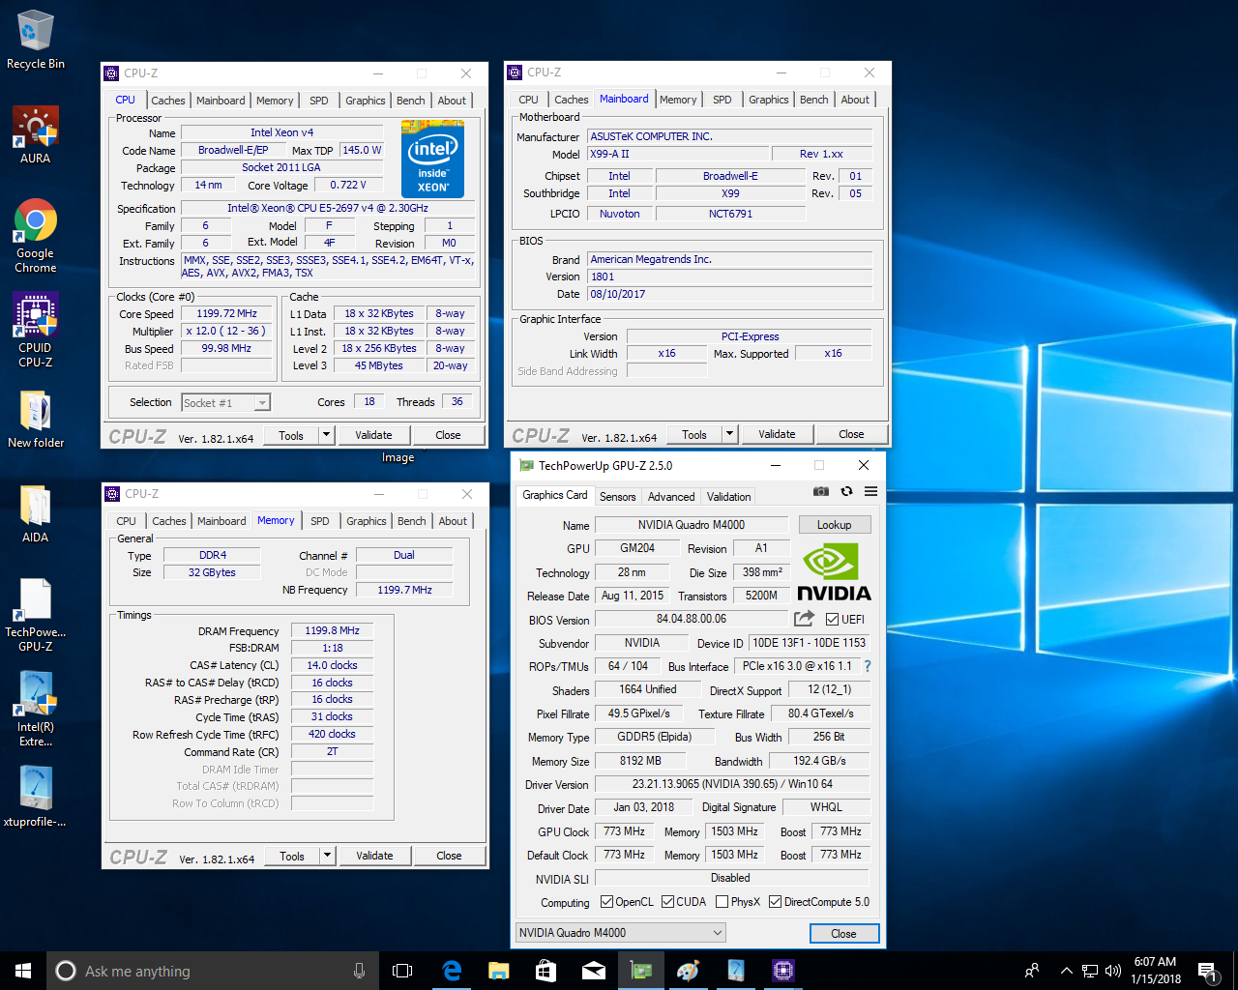Switch to the Intel XTU taskbar icon
Viewport: 1238px width, 990px height.
[736, 971]
